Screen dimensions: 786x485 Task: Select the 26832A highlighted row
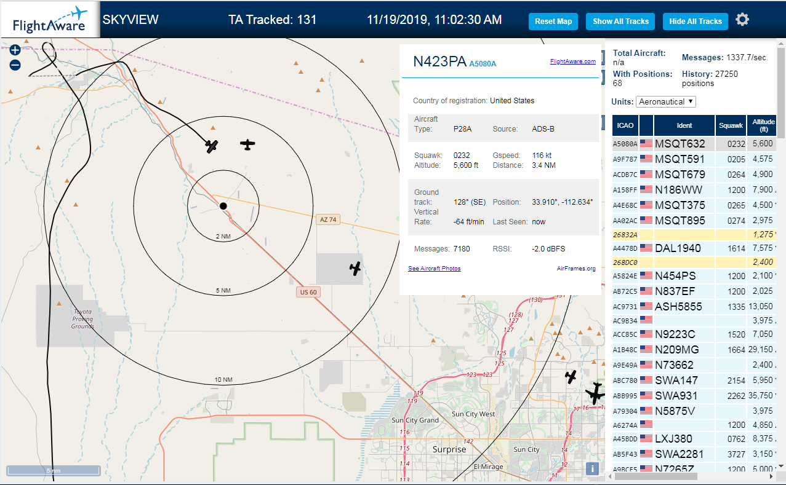tap(694, 234)
